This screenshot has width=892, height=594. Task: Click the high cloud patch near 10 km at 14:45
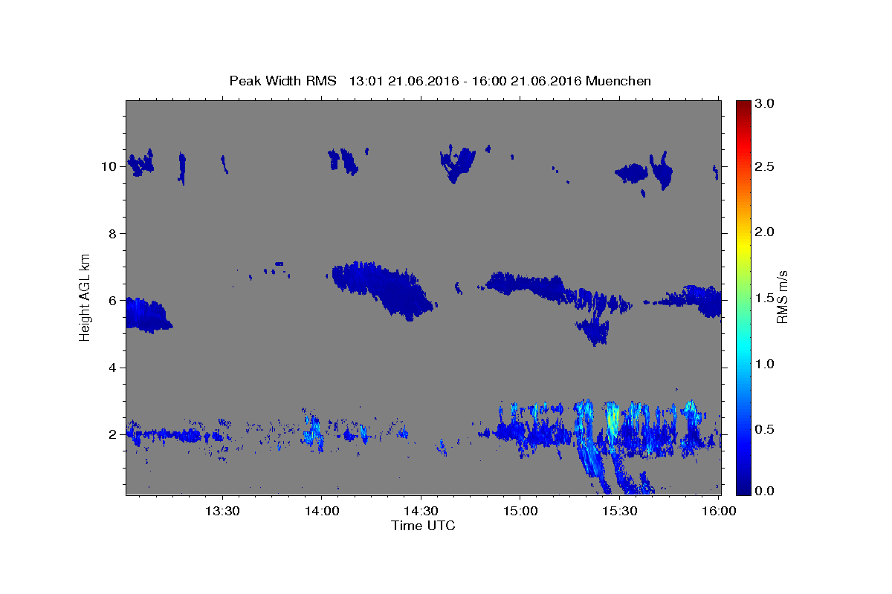pos(457,163)
